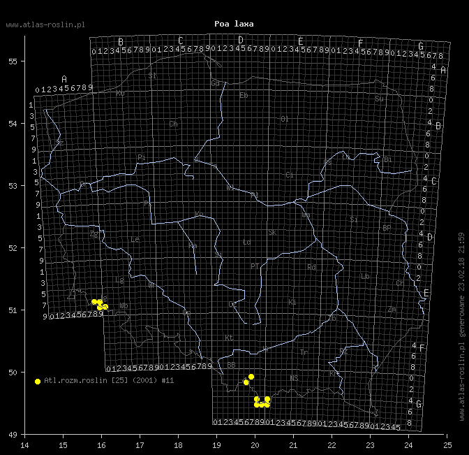The image size is (469, 455).
Task: Click latitude label 53 on left axis
Action: (13, 186)
